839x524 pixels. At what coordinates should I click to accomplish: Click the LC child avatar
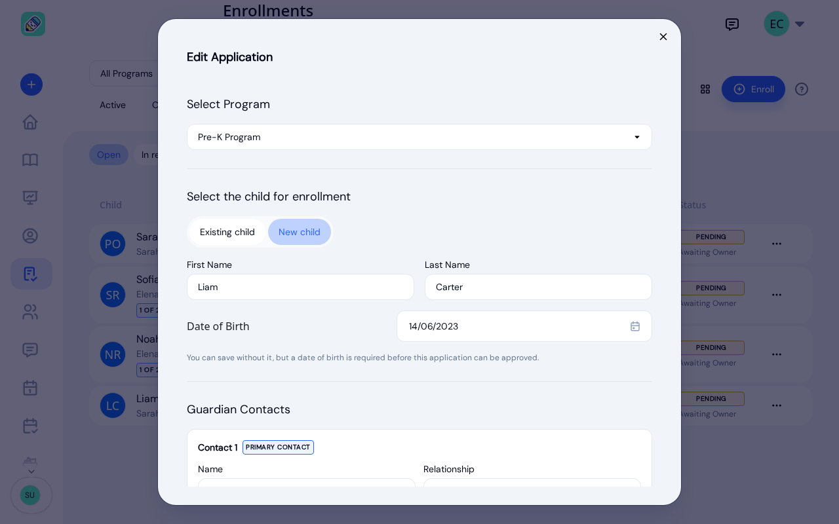pyautogui.click(x=113, y=405)
